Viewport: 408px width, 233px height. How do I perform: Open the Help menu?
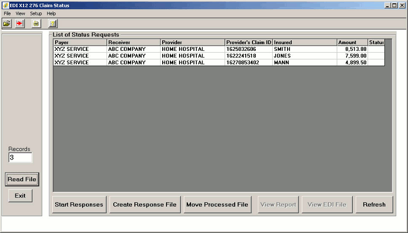[x=51, y=13]
